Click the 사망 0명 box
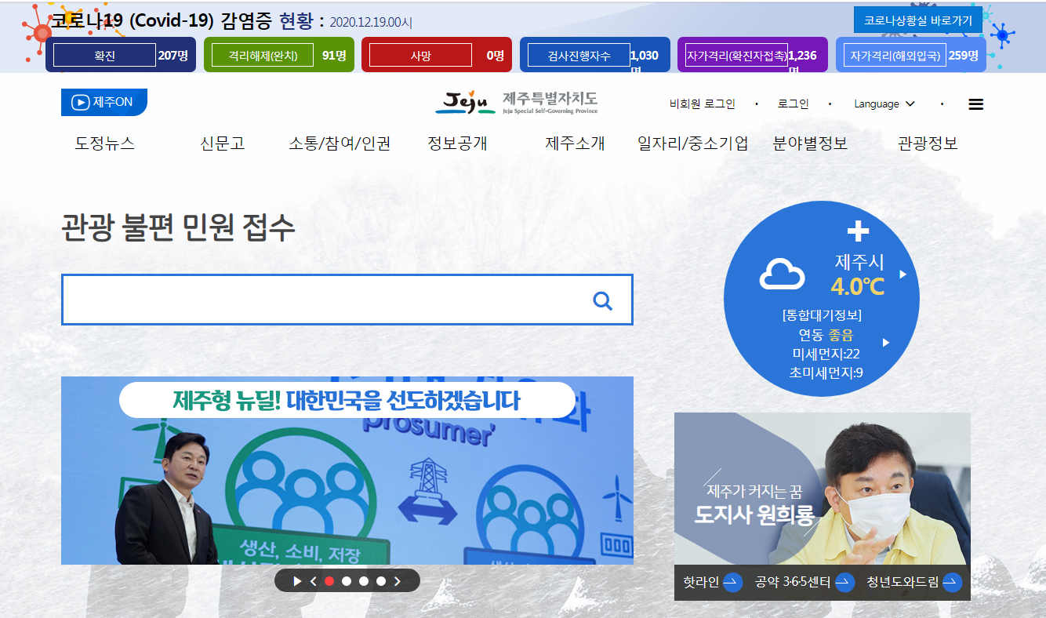 (437, 55)
